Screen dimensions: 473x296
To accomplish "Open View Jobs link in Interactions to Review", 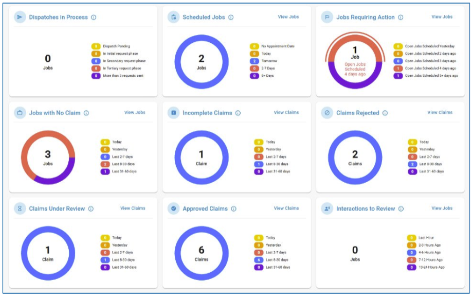I will 442,208.
